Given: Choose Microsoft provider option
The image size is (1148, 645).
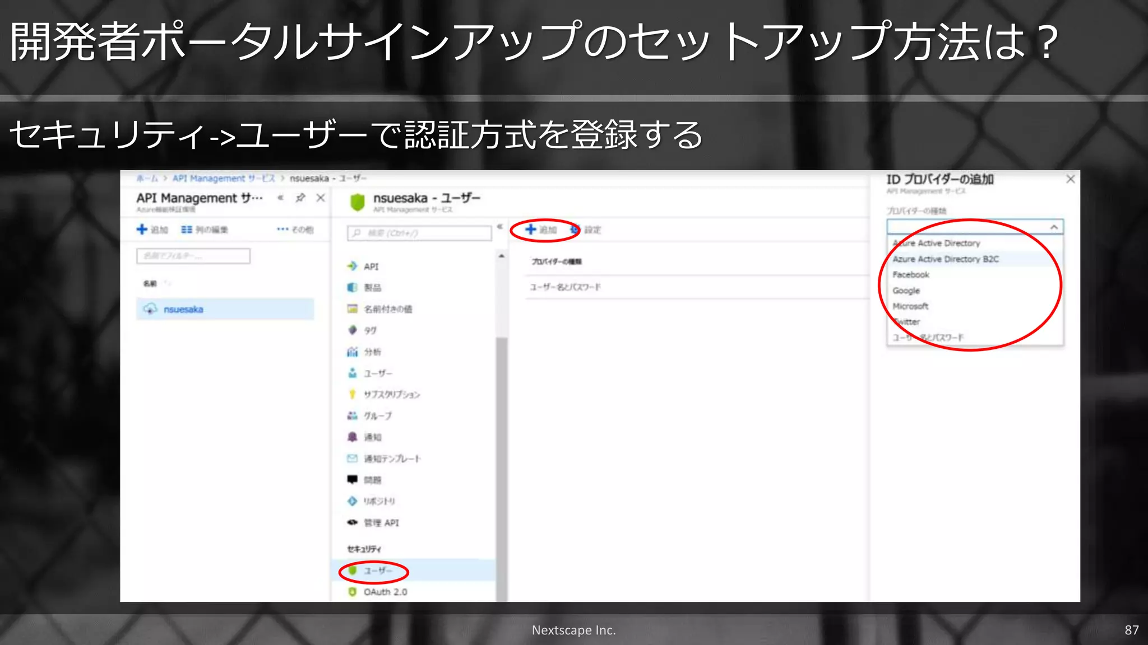Looking at the screenshot, I should (975, 306).
